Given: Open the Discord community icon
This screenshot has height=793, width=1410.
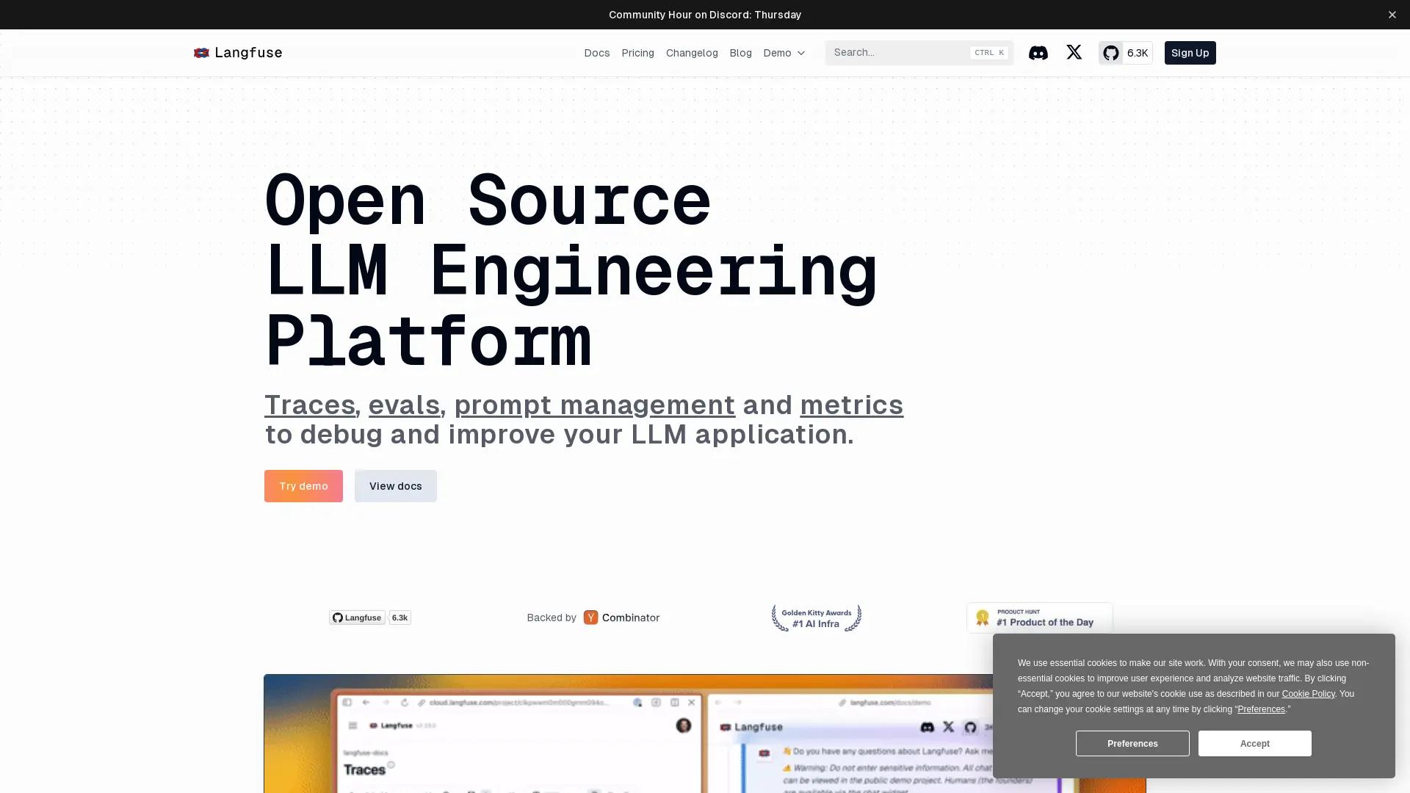Looking at the screenshot, I should coord(1038,52).
